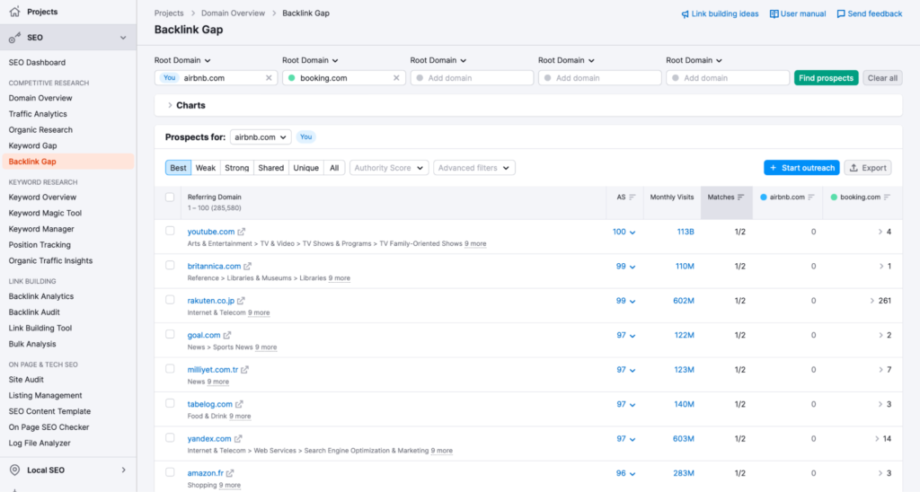Open Domain Overview breadcrumb link
The height and width of the screenshot is (492, 920).
click(x=233, y=13)
